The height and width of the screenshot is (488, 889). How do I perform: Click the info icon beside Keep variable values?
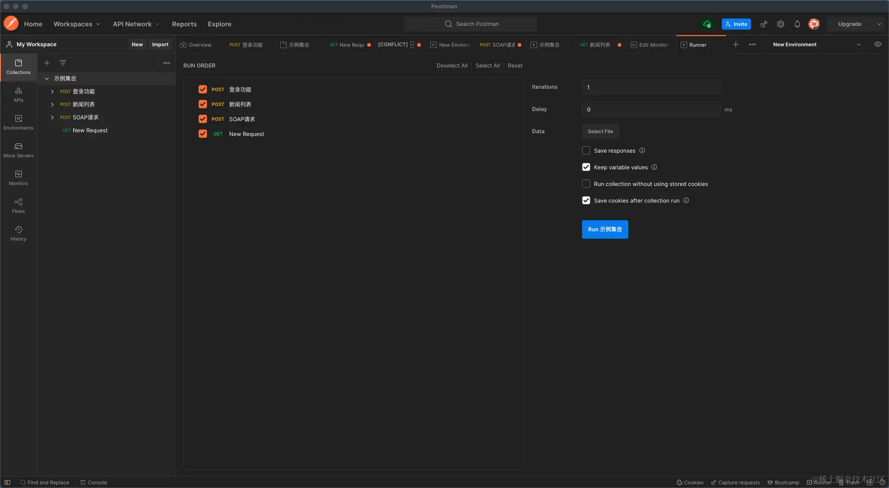tap(654, 167)
